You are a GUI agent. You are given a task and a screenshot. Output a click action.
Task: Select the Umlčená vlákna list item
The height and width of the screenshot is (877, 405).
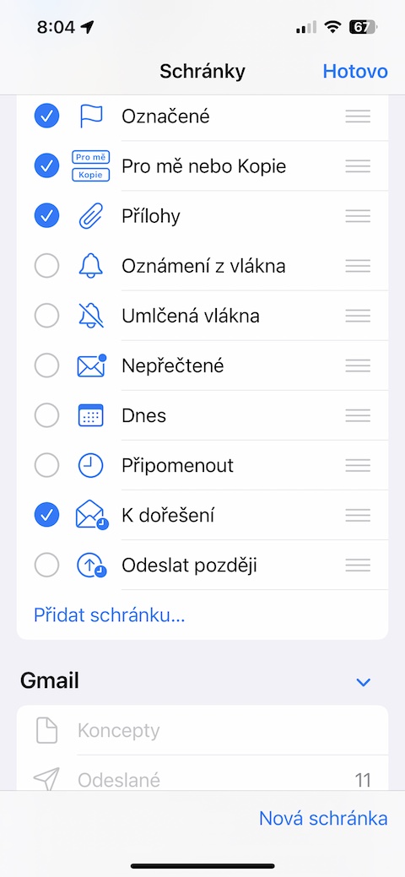tap(202, 316)
